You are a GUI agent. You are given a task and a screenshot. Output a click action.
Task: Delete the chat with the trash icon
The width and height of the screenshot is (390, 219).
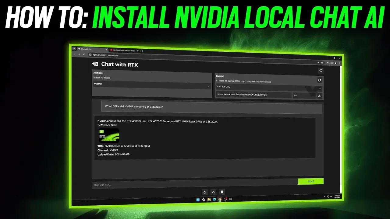(x=222, y=192)
